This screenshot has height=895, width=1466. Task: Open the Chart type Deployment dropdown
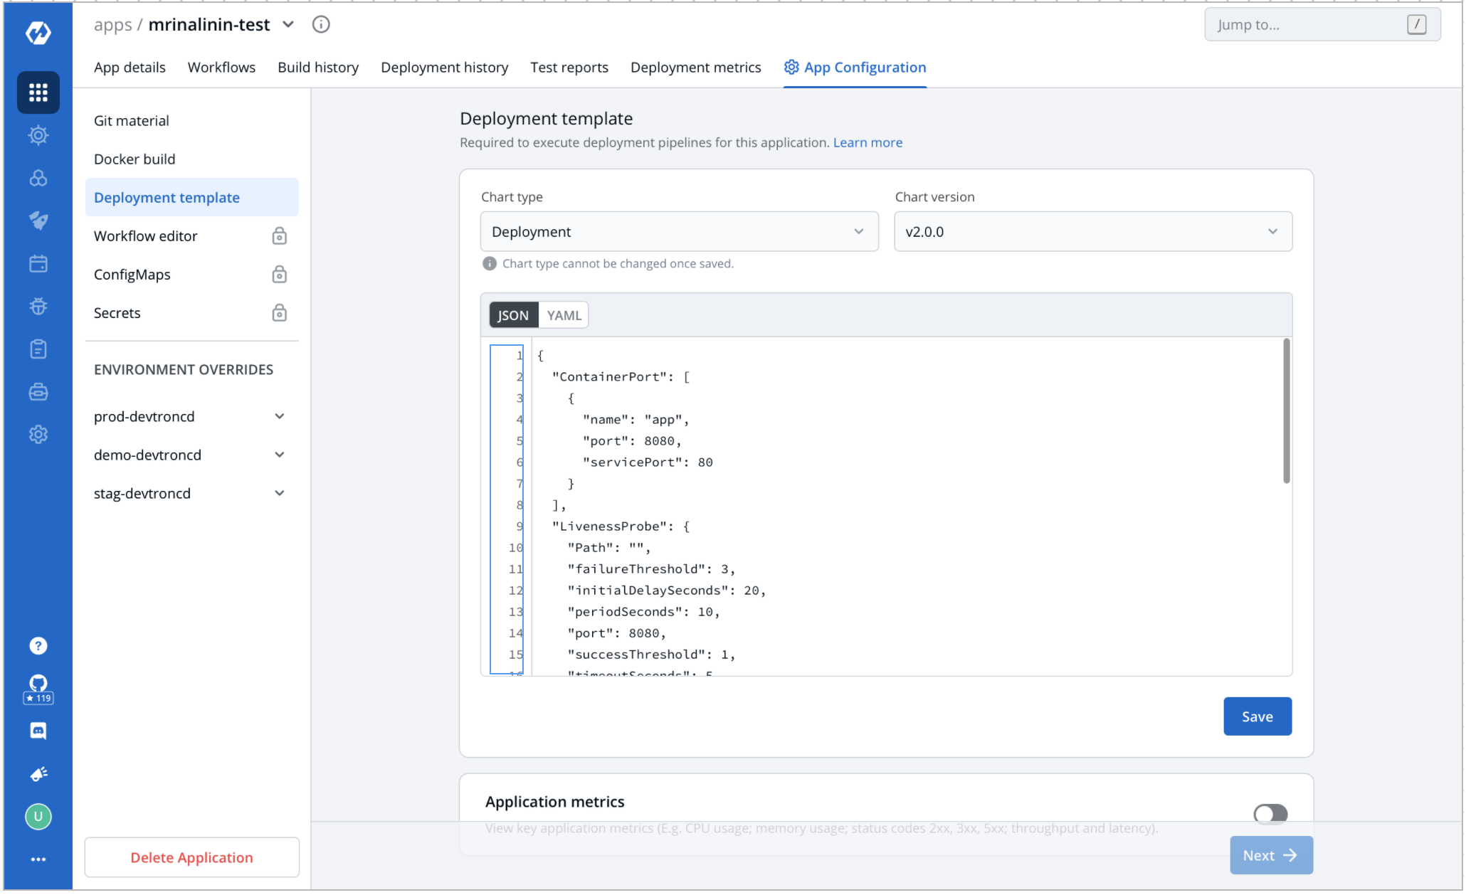(679, 231)
